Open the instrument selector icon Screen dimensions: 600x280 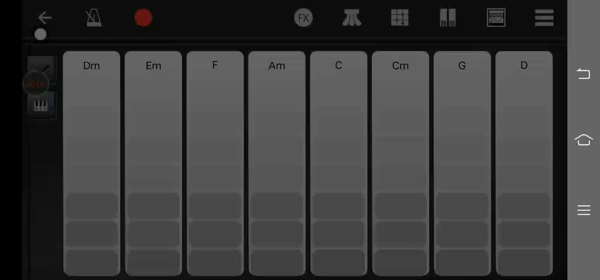[x=496, y=18]
